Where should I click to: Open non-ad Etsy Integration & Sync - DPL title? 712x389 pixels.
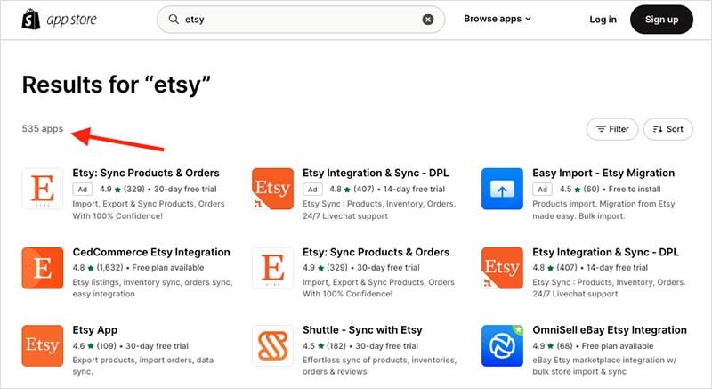point(606,252)
